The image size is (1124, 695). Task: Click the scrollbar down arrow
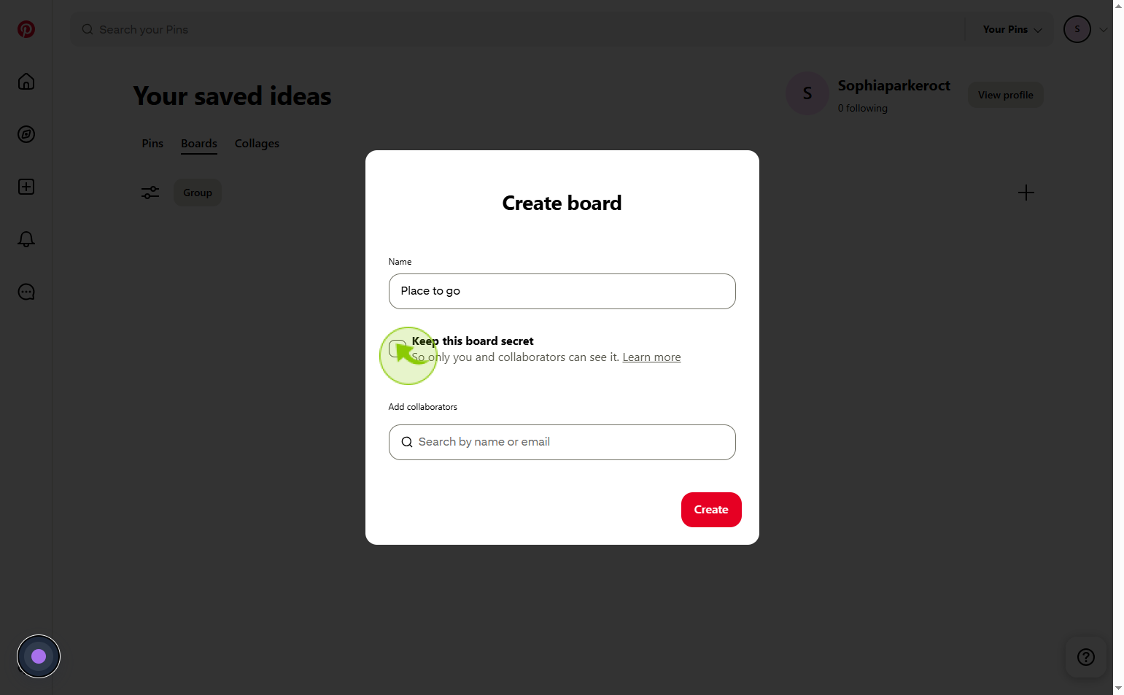tap(1118, 688)
